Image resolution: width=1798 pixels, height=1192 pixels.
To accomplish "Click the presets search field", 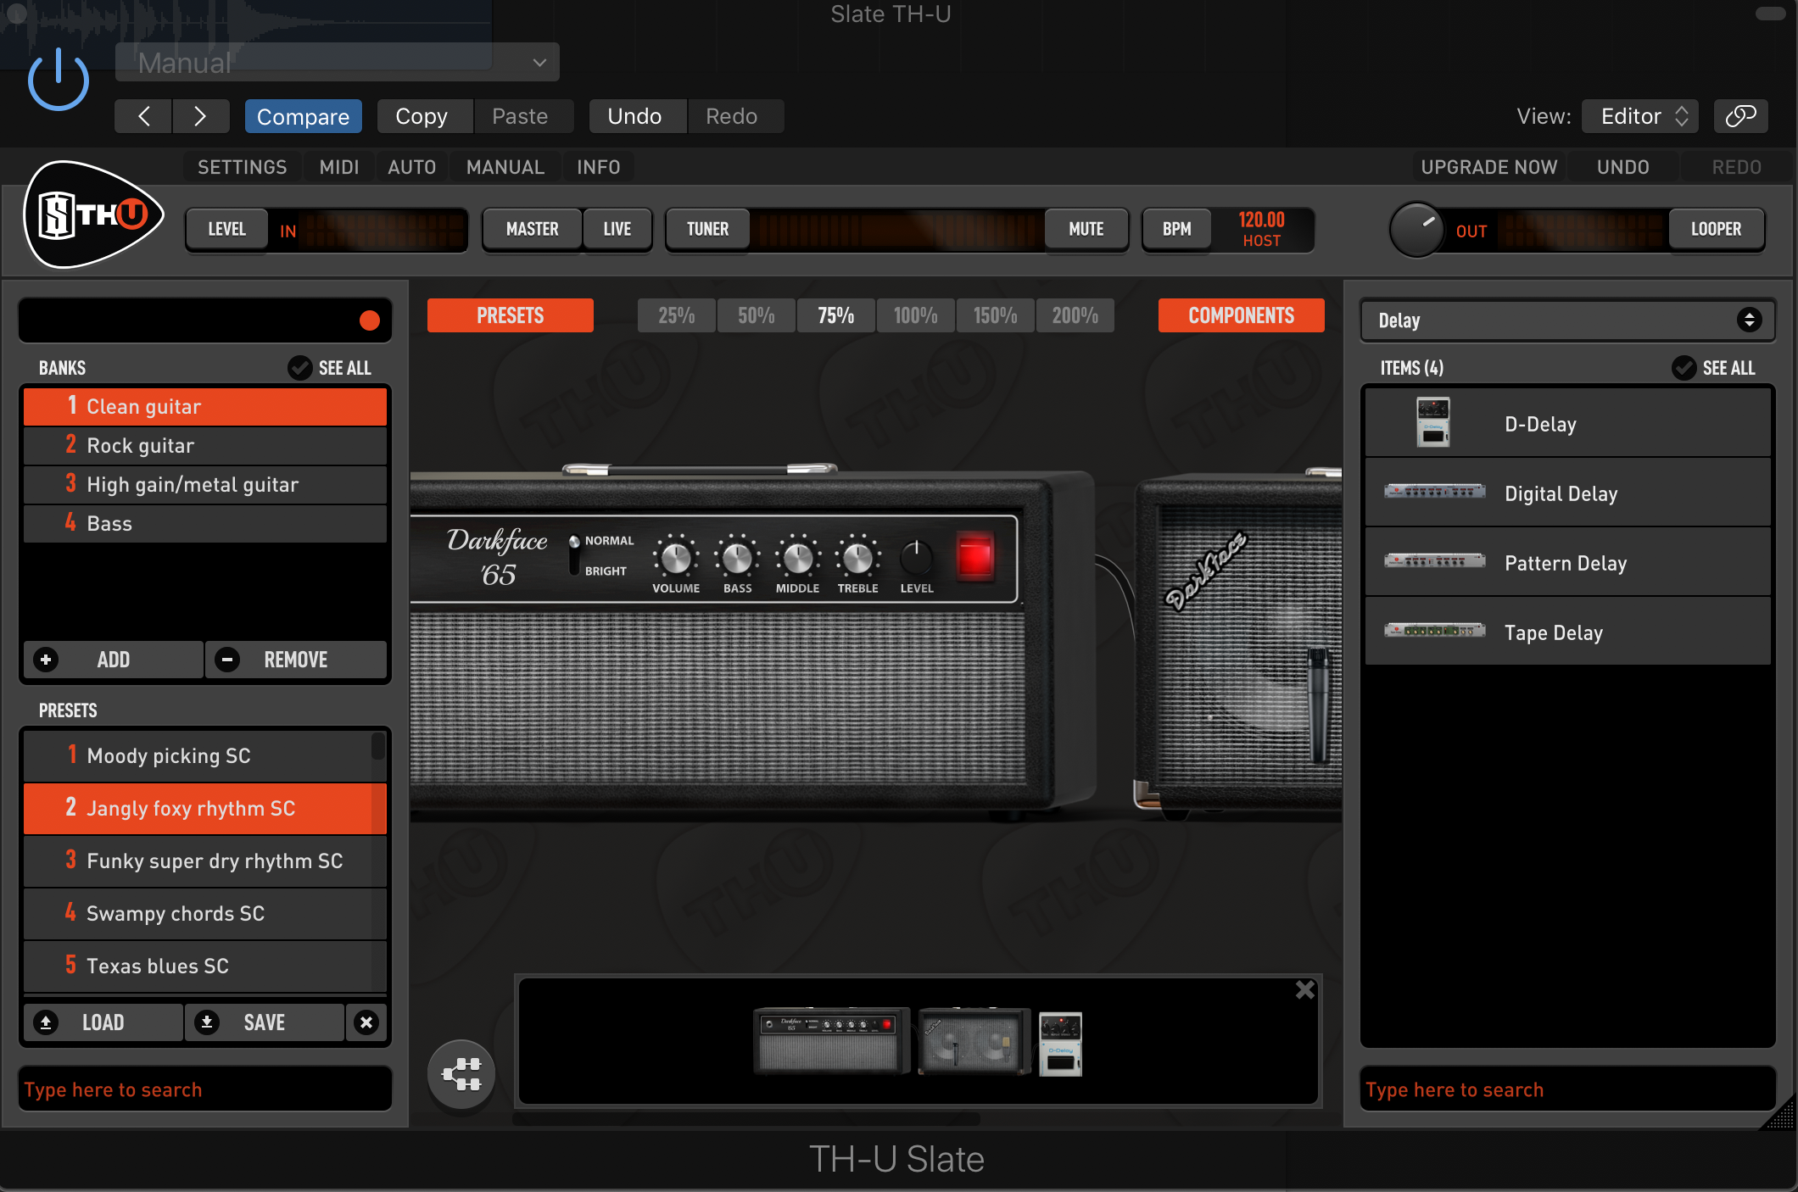I will coord(205,1089).
